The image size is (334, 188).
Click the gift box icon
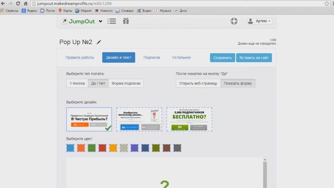(x=126, y=21)
